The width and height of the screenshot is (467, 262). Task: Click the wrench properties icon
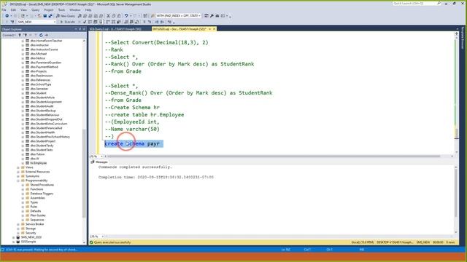pyautogui.click(x=212, y=16)
